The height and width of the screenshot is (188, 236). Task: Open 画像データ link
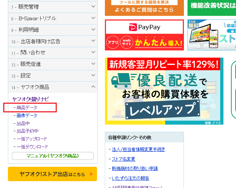pos(27,115)
